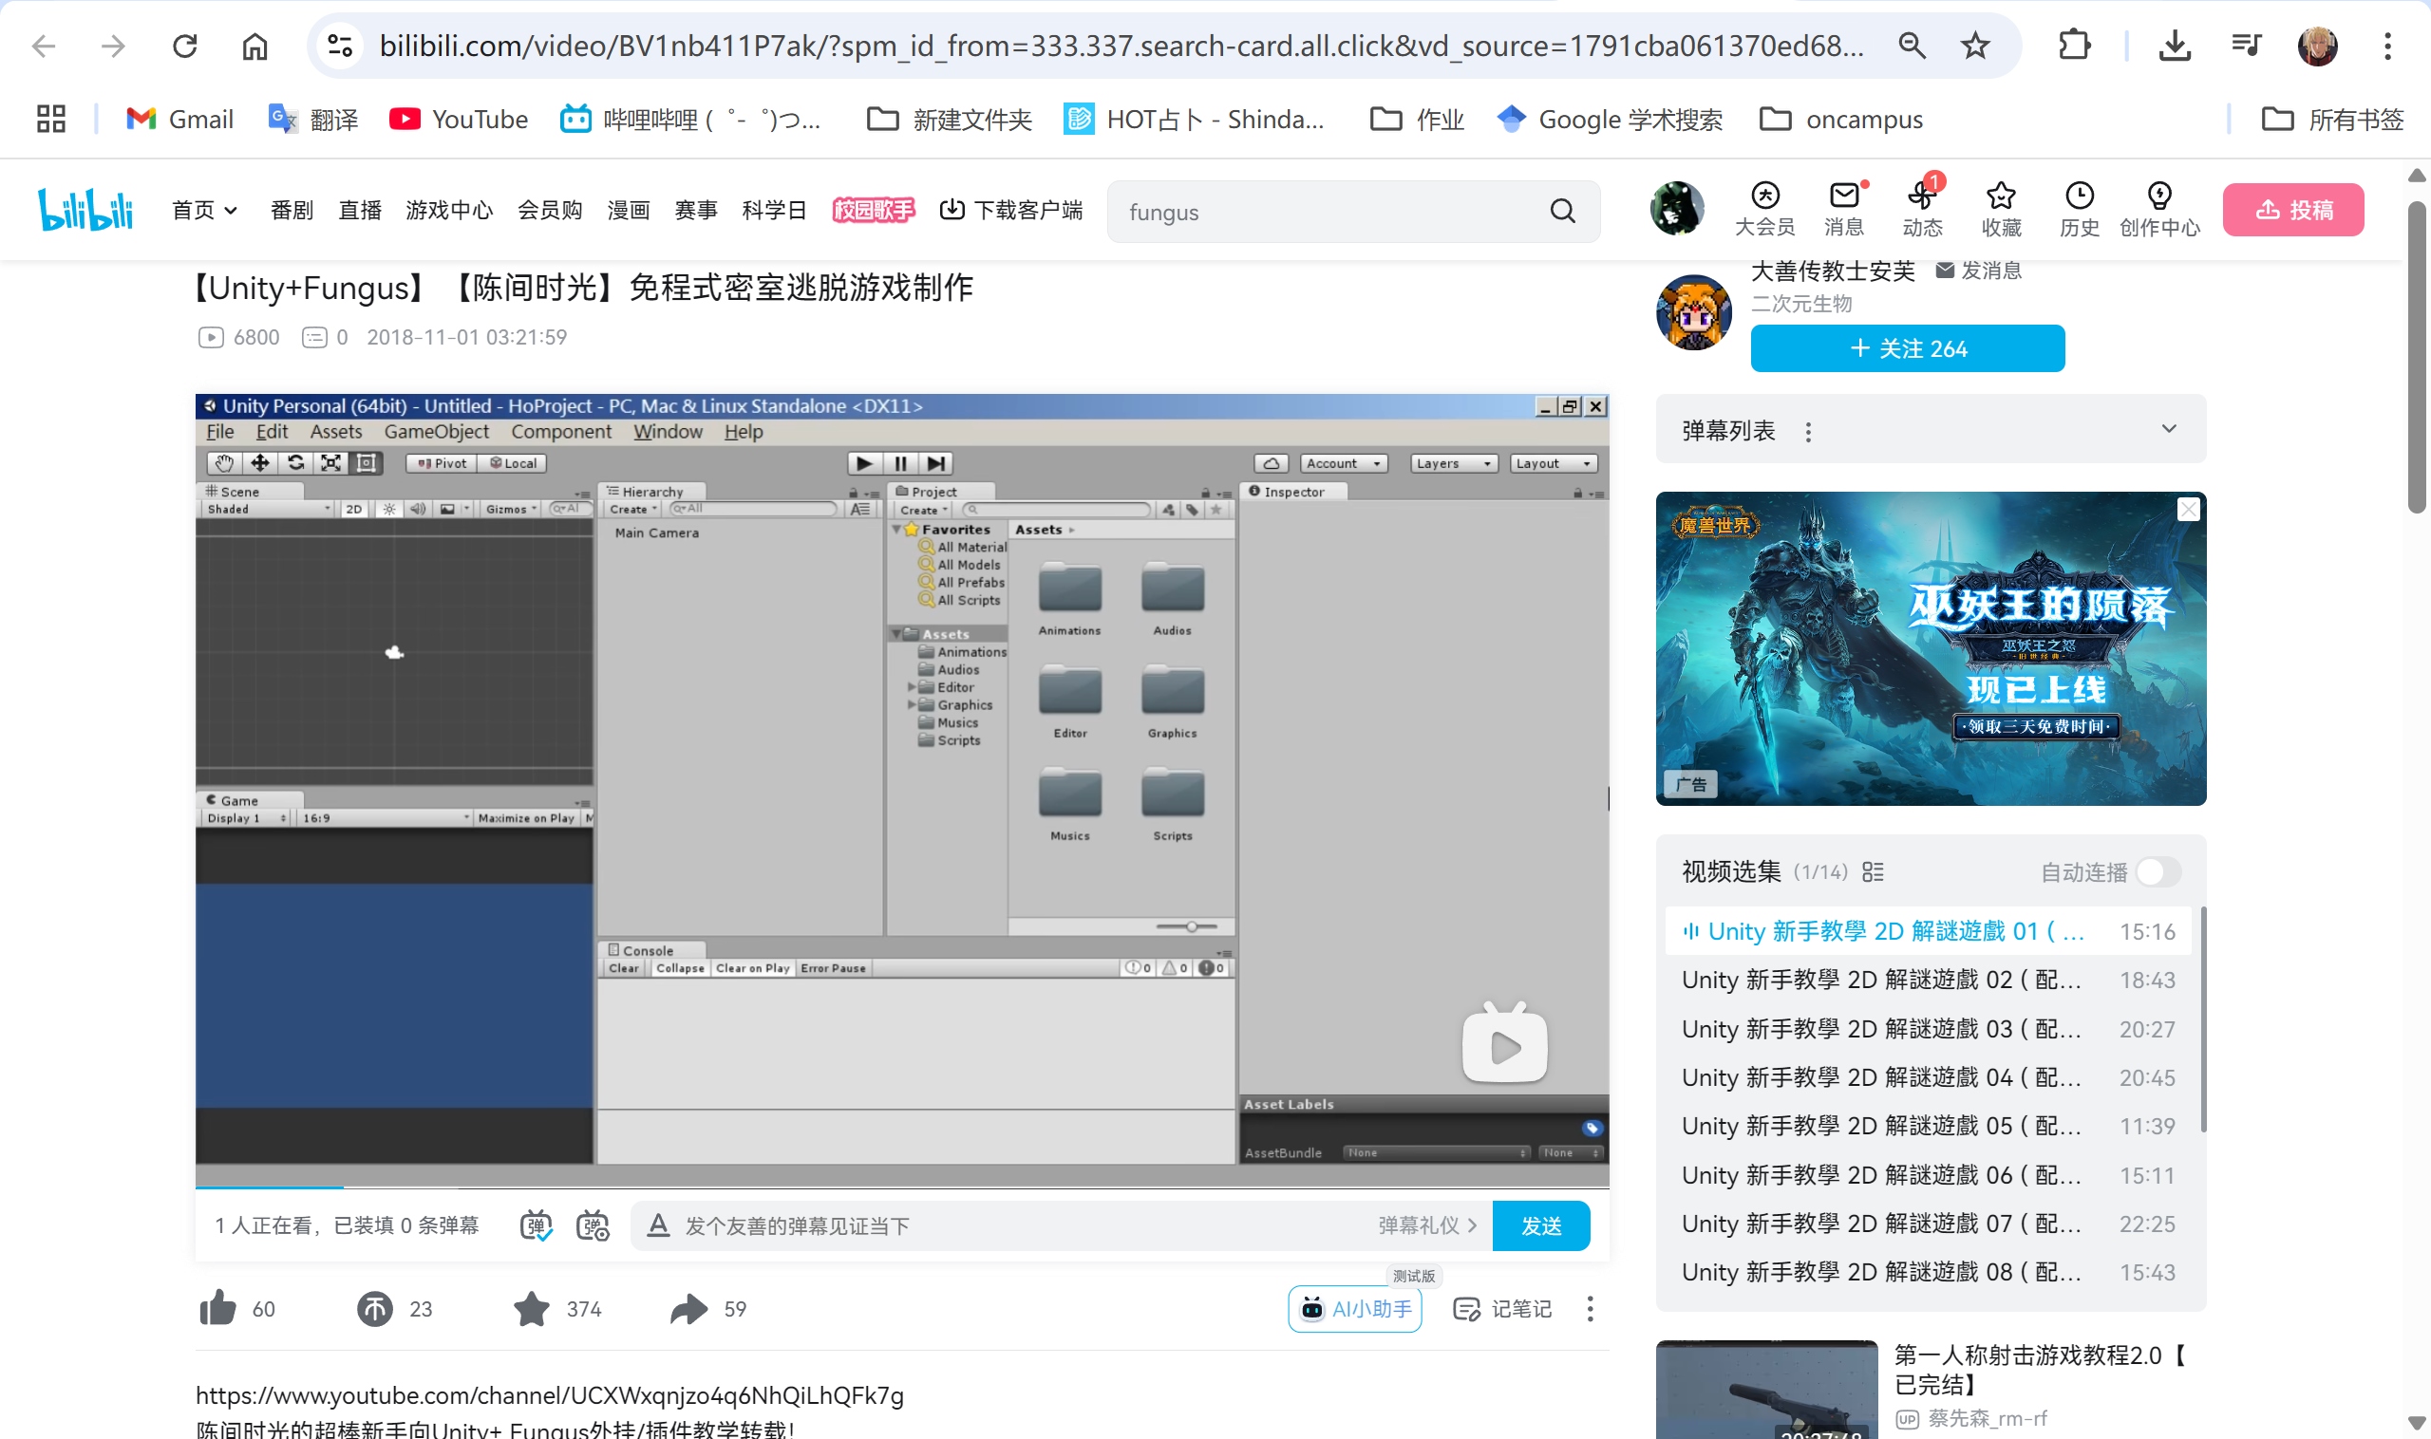Open 漫画 navigation item
Viewport: 2431px width, 1439px height.
[x=629, y=210]
